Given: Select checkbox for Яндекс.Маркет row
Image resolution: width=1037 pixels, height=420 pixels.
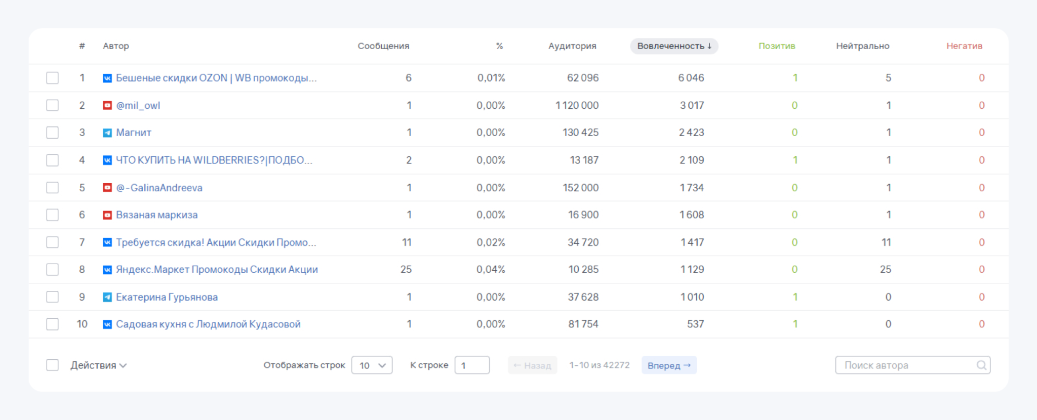Looking at the screenshot, I should click(x=52, y=270).
